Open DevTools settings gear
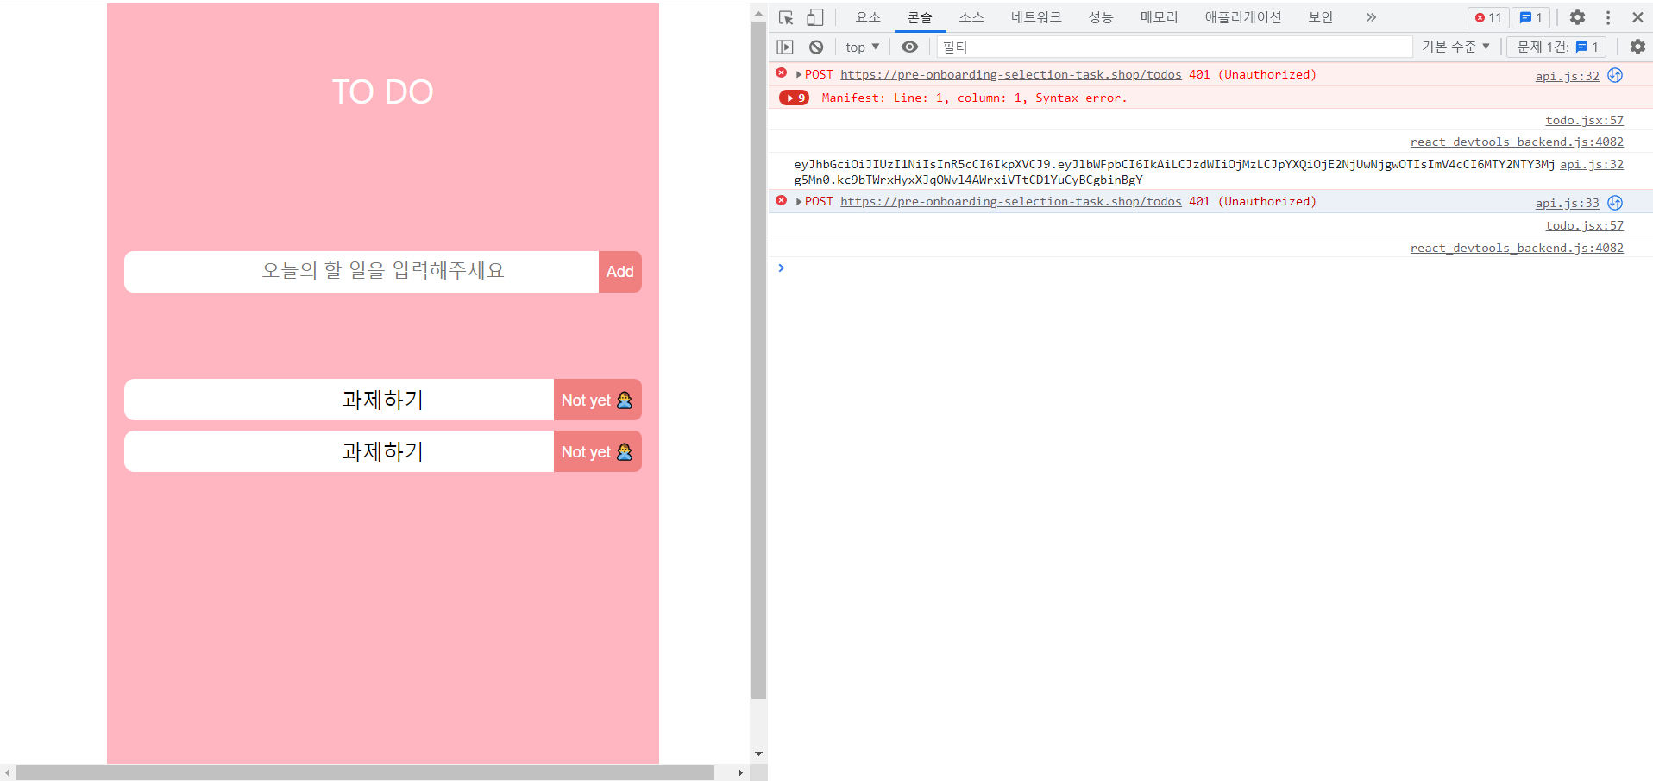This screenshot has width=1653, height=781. (1577, 17)
